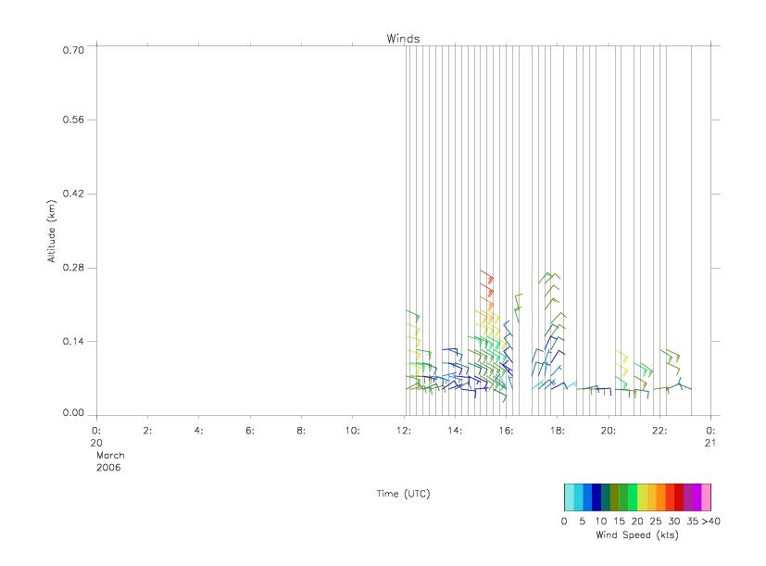Click the legend value '>40'

click(710, 521)
